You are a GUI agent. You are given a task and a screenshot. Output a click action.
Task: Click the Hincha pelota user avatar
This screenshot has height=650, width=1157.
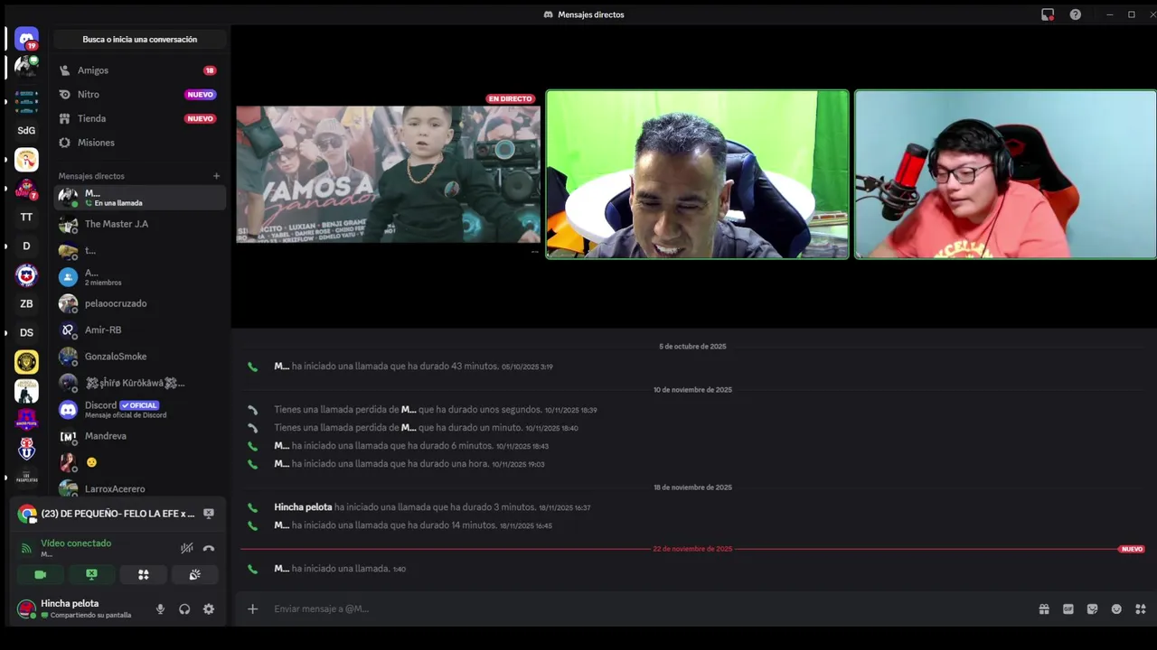coord(26,608)
